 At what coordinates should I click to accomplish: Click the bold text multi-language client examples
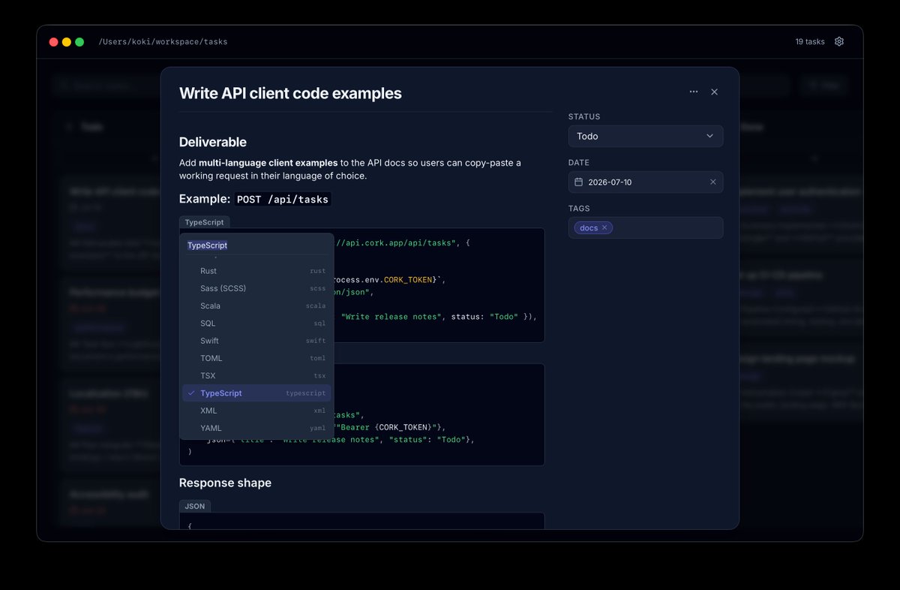[x=268, y=163]
